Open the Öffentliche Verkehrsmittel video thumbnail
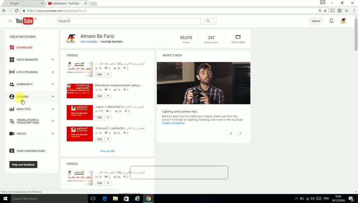 80,91
